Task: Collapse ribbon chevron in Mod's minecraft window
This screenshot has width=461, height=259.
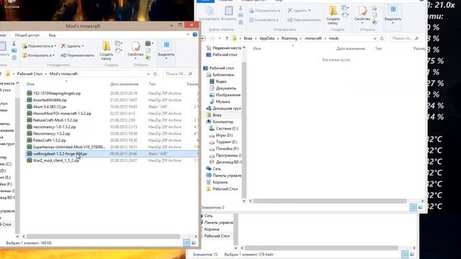Action: coord(188,35)
